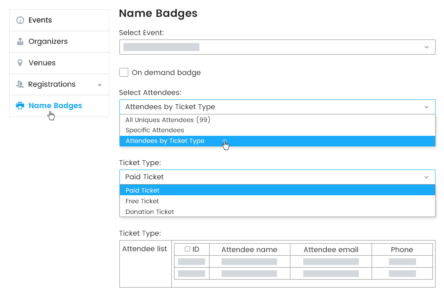Check the ID column header checkbox
This screenshot has width=444, height=296.
(x=187, y=249)
